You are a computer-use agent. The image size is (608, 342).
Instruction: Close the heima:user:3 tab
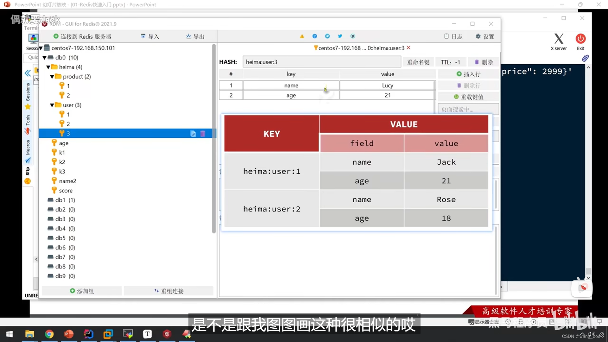(408, 48)
